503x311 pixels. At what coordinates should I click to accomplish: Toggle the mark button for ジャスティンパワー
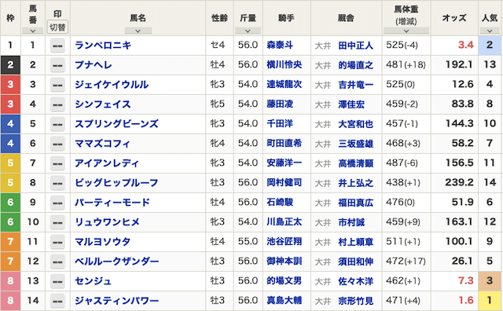(x=57, y=301)
